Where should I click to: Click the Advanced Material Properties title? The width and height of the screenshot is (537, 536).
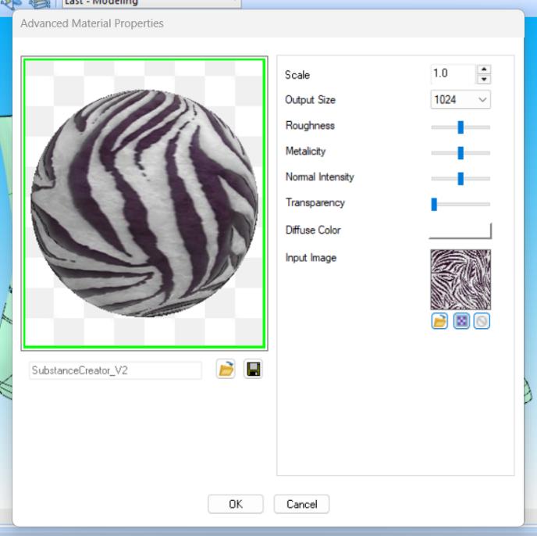[x=92, y=23]
